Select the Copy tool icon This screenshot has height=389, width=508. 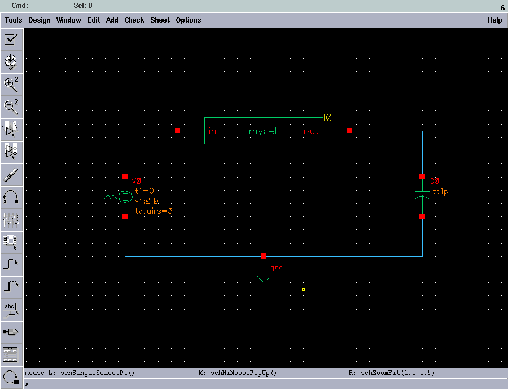click(11, 152)
